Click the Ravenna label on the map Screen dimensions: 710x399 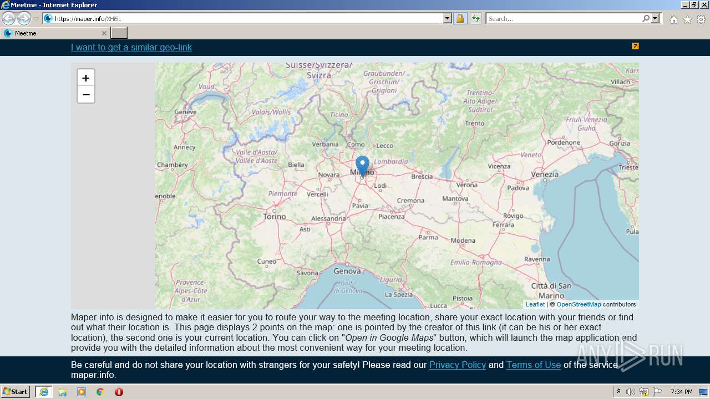tap(537, 259)
